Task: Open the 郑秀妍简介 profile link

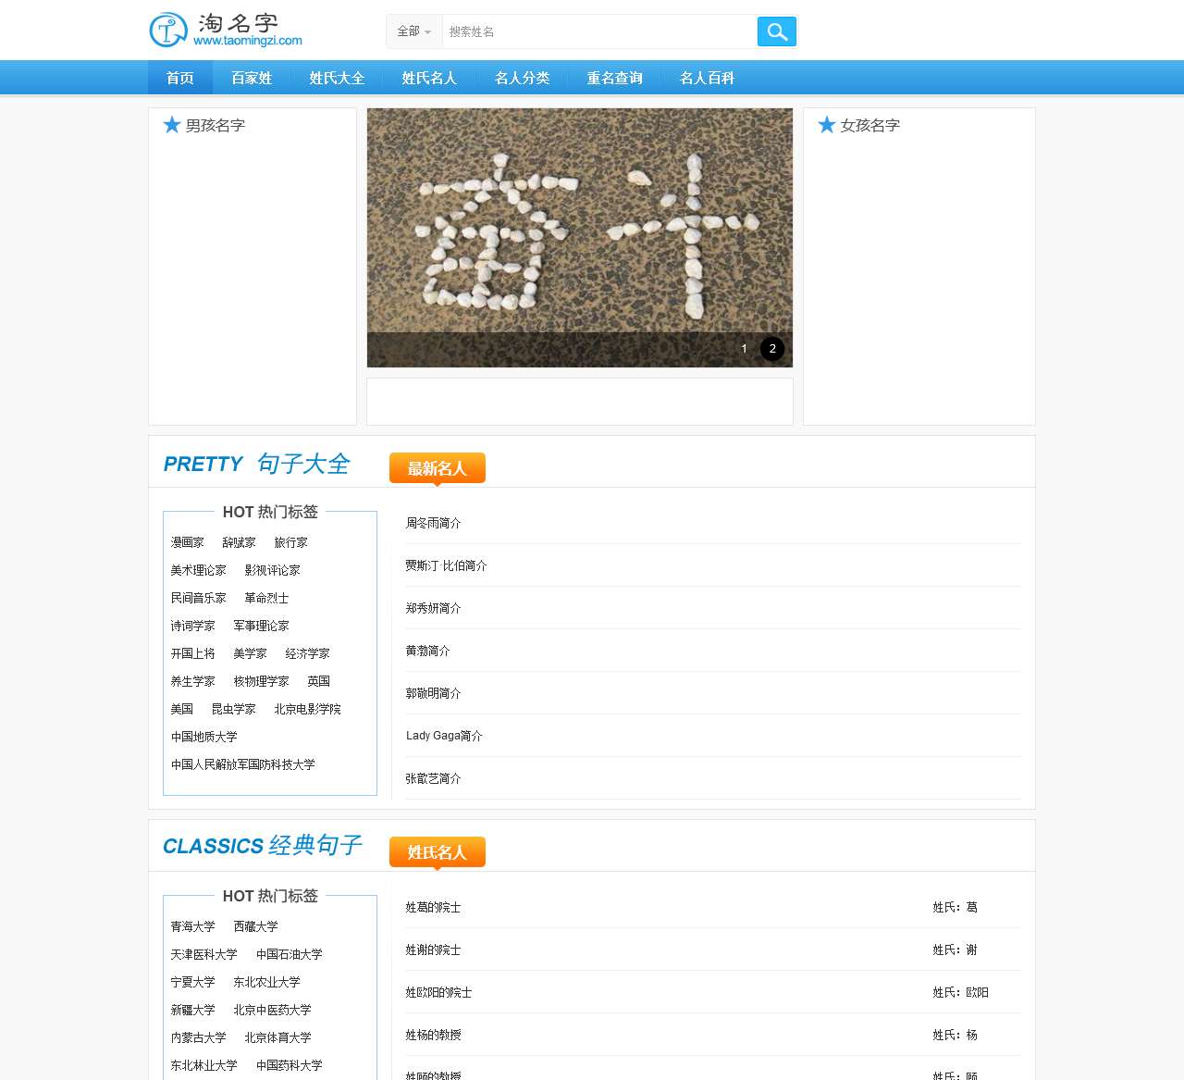Action: point(434,608)
